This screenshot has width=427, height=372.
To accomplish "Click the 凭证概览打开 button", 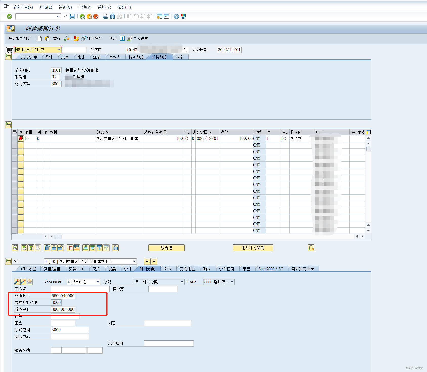I will point(20,38).
